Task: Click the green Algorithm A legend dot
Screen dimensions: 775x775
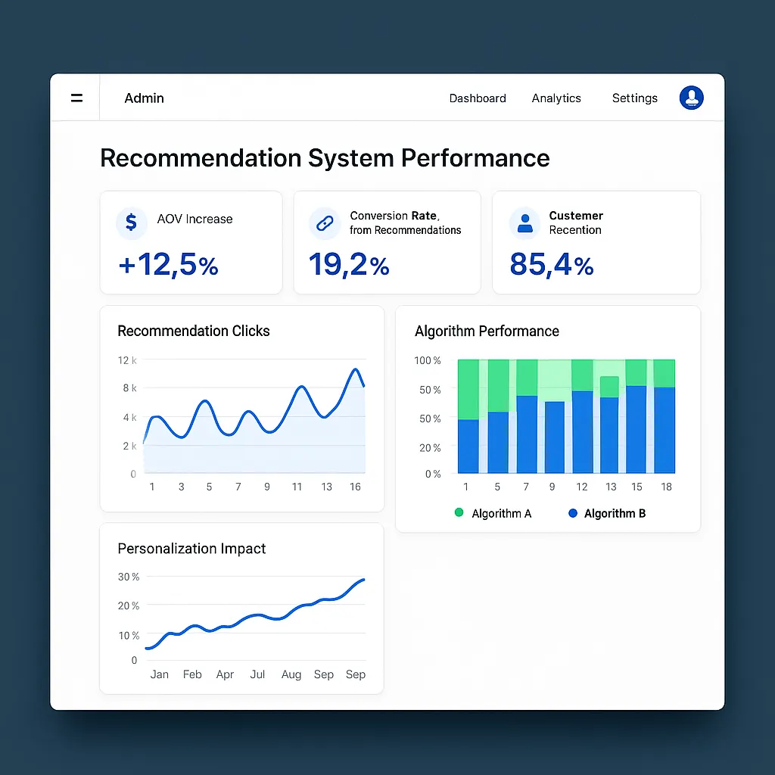Action: [459, 513]
